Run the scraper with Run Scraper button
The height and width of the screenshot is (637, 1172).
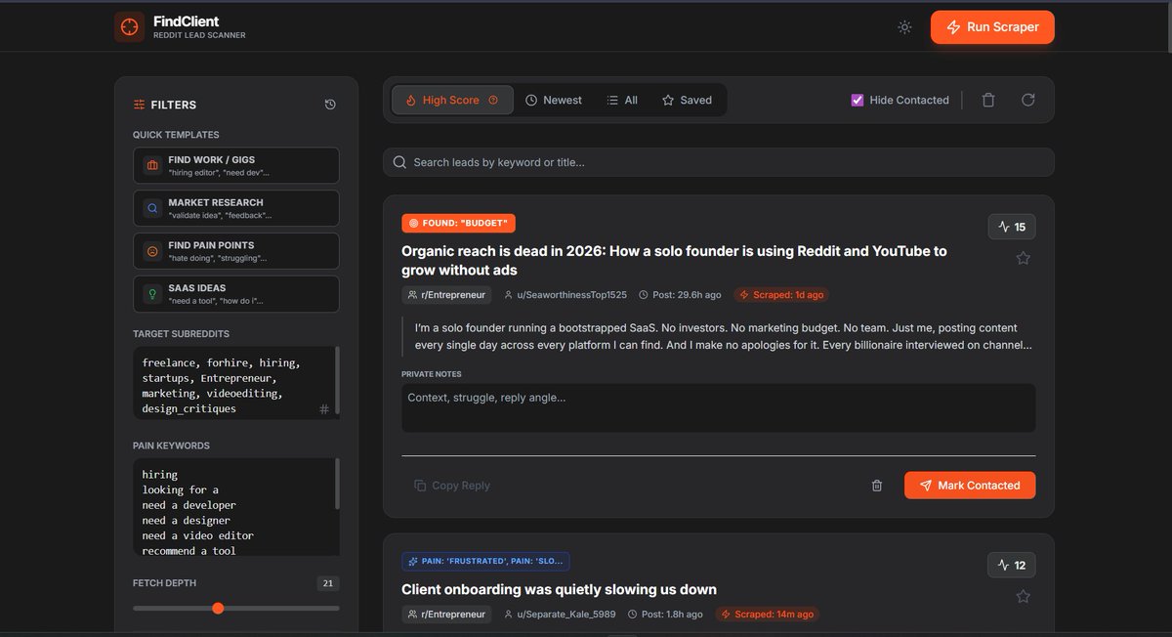[x=992, y=27]
